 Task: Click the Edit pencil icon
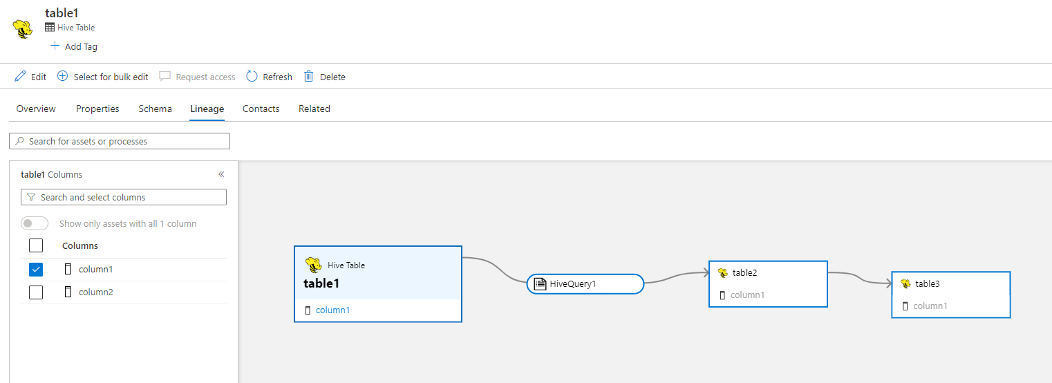click(20, 76)
